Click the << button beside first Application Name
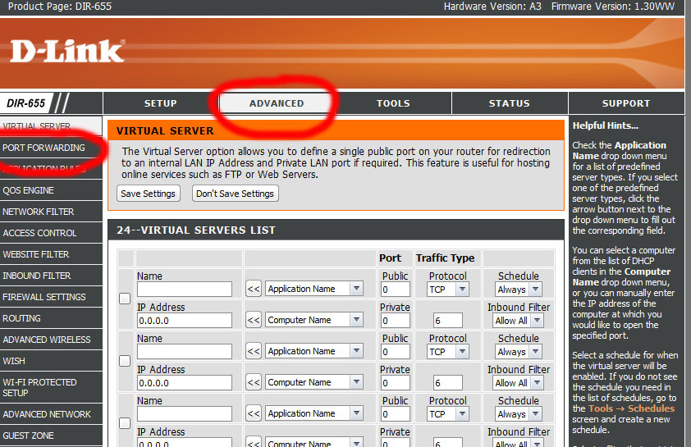 coord(254,290)
